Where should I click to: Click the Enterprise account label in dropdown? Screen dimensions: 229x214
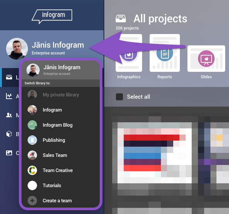[57, 74]
